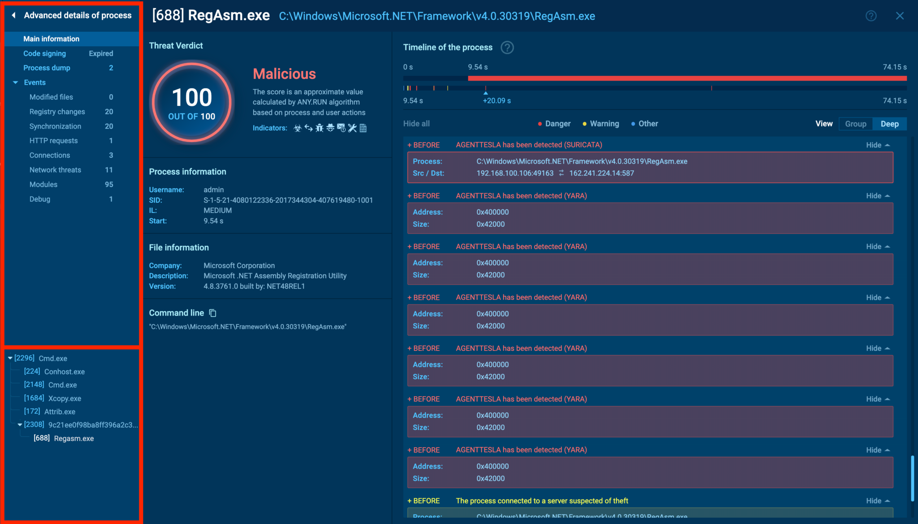Click the email alert indicator icon
The image size is (918, 524).
tap(341, 128)
